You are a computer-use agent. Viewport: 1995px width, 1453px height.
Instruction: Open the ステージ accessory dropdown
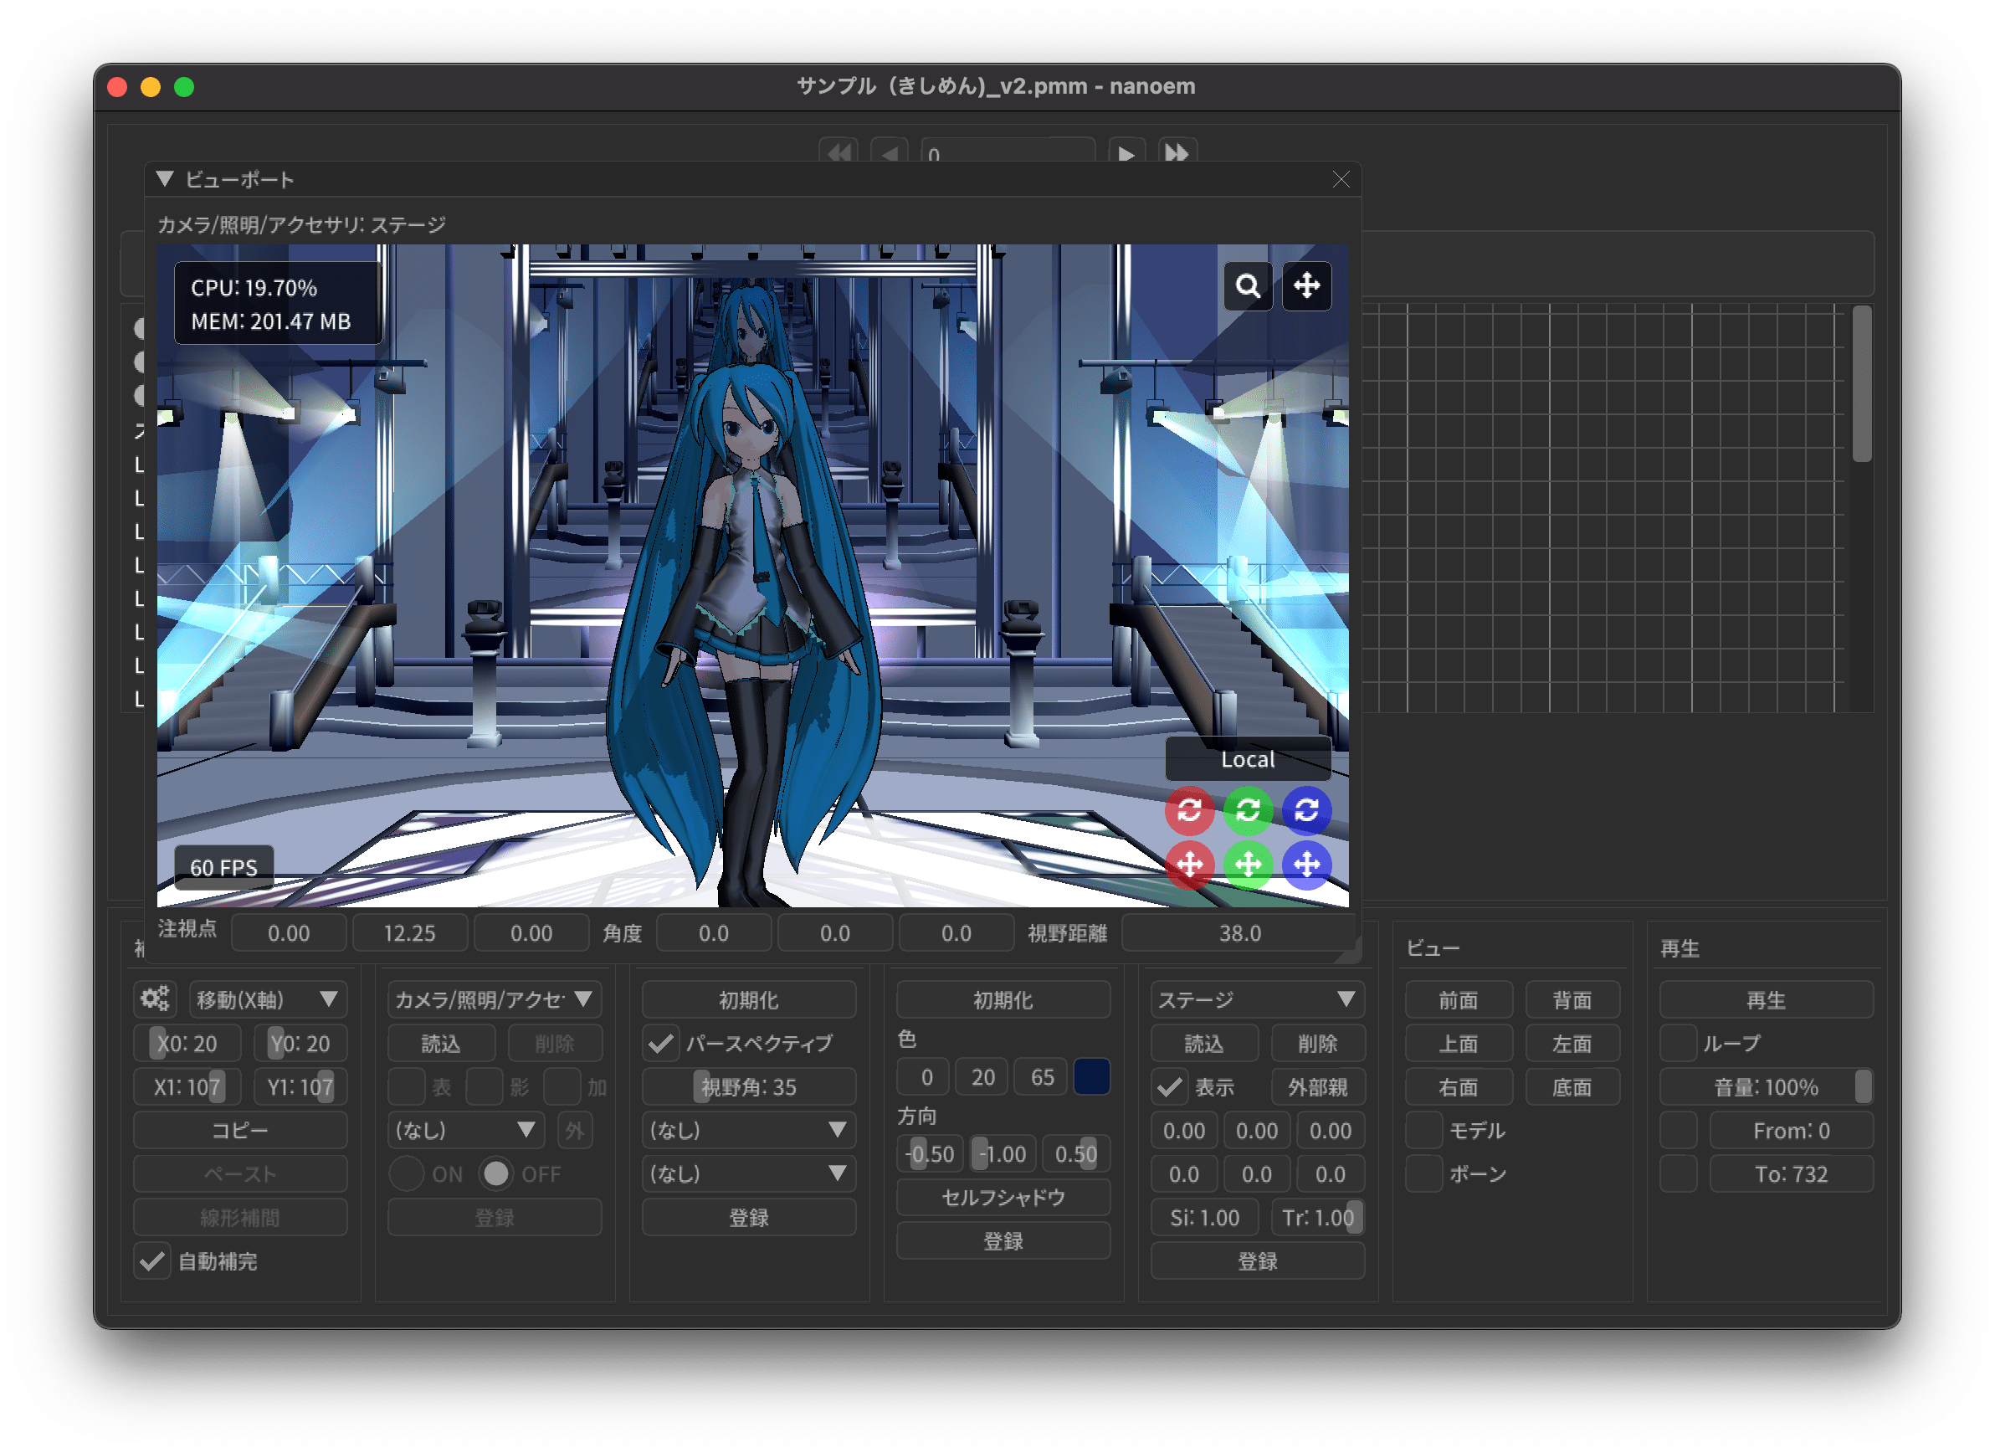point(1256,999)
